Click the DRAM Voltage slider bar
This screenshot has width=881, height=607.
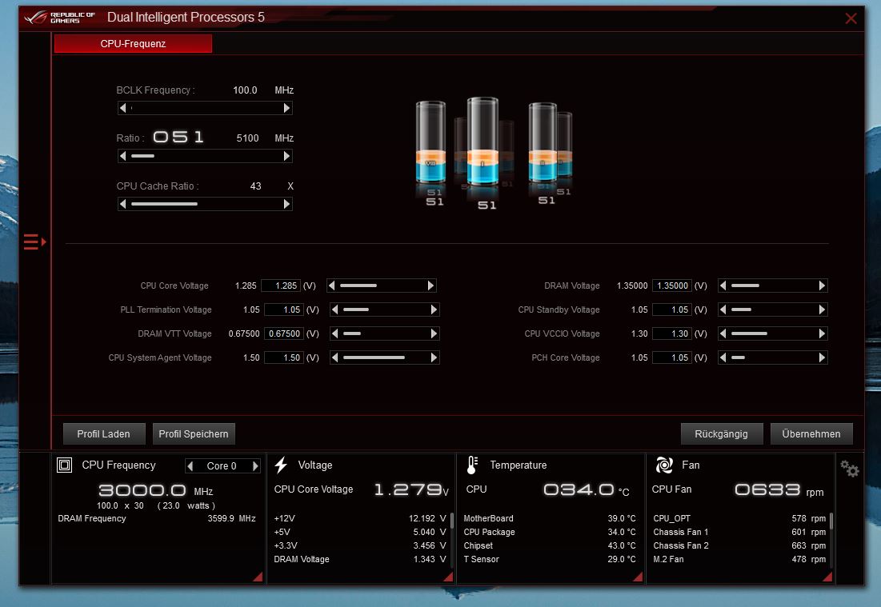tap(772, 286)
